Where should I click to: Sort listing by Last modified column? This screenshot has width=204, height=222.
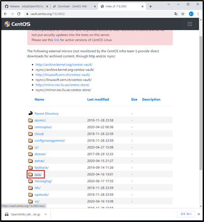98,99
